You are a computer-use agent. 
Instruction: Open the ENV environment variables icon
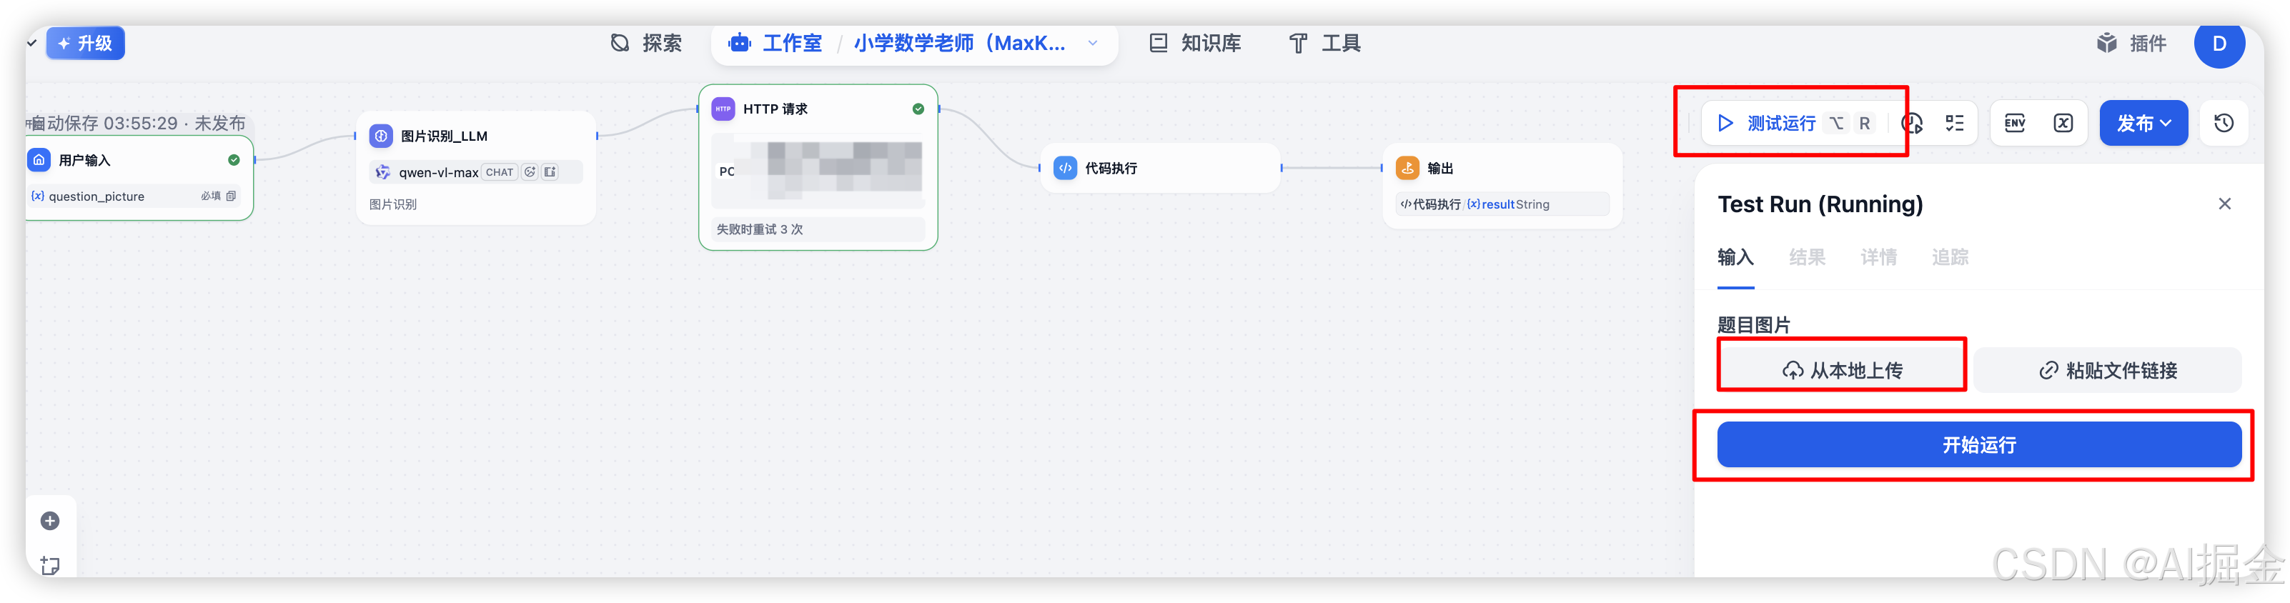2014,123
